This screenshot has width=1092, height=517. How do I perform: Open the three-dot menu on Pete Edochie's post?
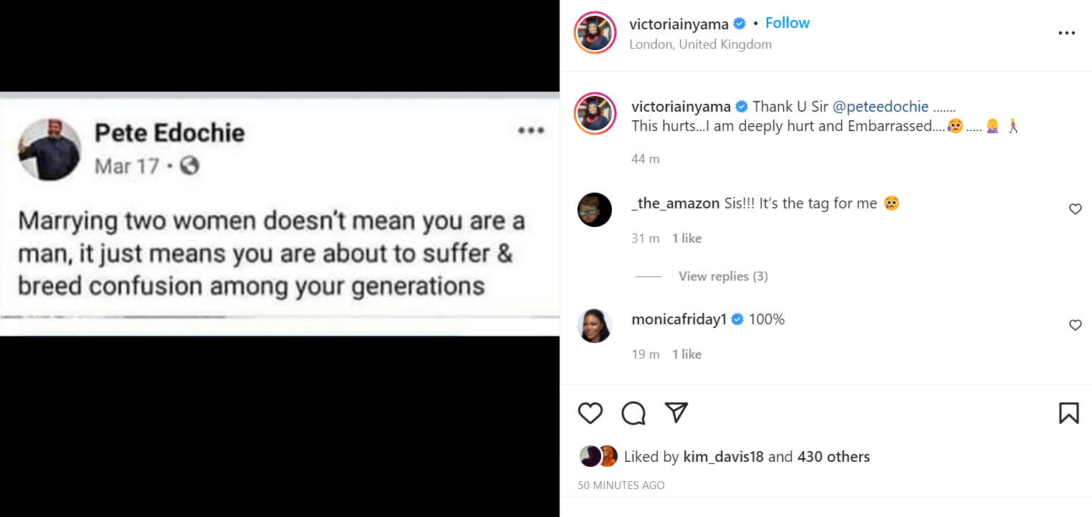pyautogui.click(x=531, y=130)
